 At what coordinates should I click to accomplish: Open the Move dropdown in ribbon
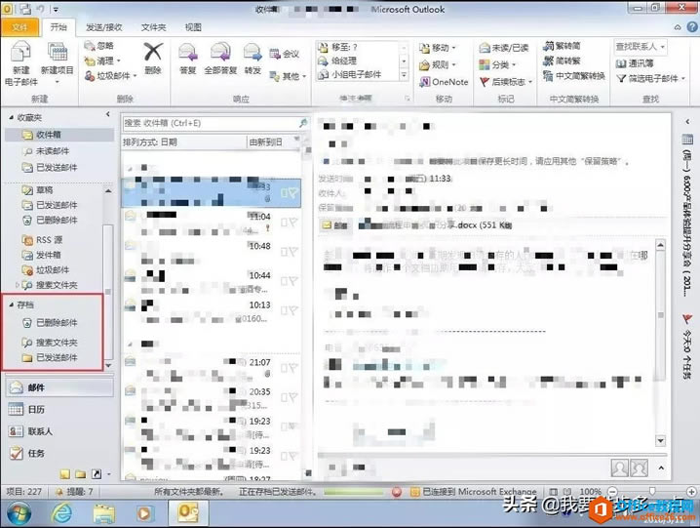point(438,48)
